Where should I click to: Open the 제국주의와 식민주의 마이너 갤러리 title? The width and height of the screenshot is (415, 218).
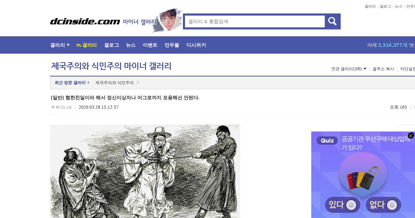111,66
